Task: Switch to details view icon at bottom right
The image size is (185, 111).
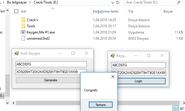Action: click(x=176, y=109)
